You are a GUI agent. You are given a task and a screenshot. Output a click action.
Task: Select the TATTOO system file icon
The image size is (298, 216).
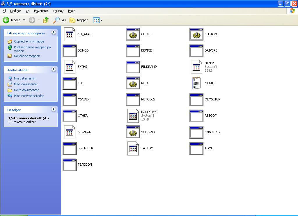pos(133,148)
